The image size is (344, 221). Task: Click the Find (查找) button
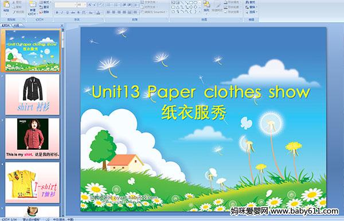point(251,2)
